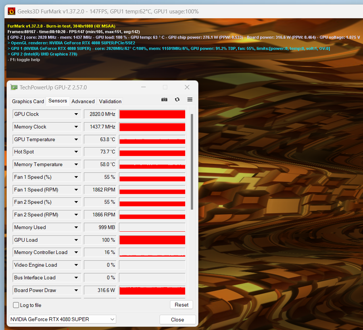The width and height of the screenshot is (363, 330).
Task: Open the Memory Controller Load dropdown
Action: click(76, 252)
